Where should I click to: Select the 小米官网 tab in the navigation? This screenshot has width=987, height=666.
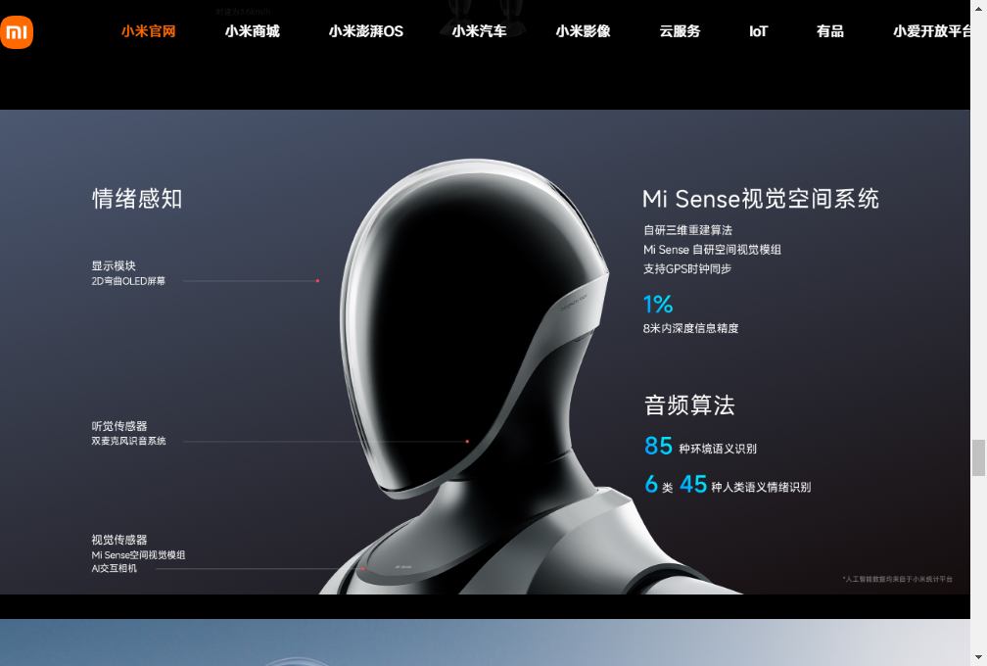[x=148, y=30]
